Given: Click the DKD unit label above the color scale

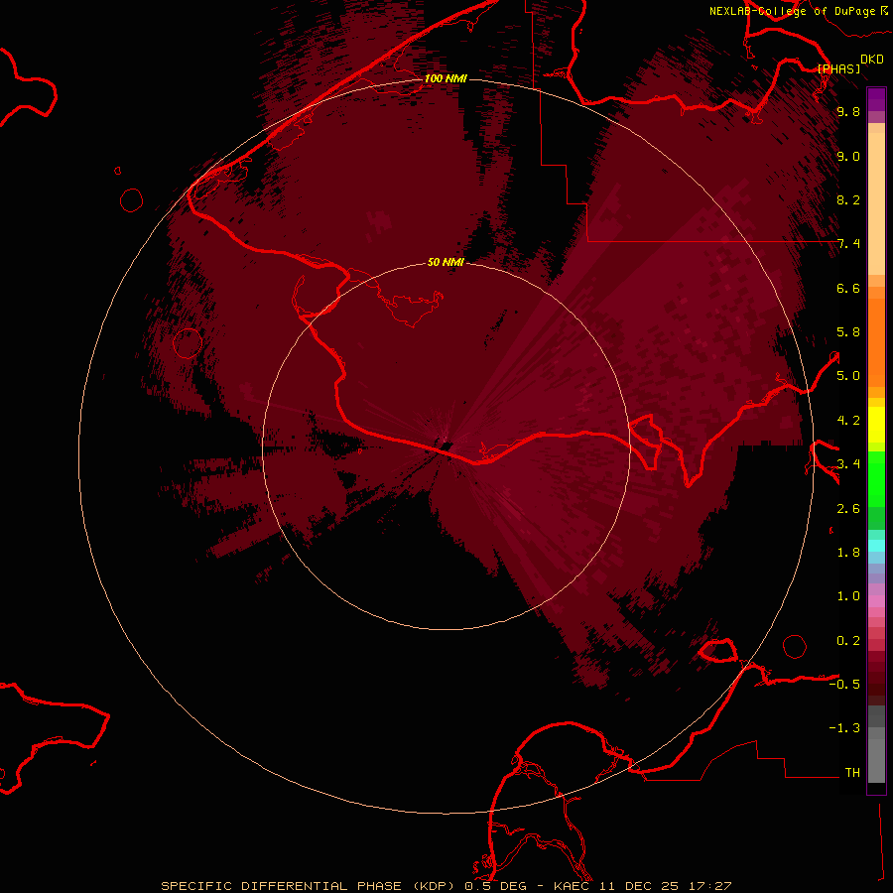Looking at the screenshot, I should (x=871, y=59).
